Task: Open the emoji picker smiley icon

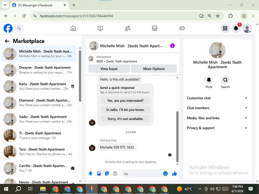Action: point(165,173)
